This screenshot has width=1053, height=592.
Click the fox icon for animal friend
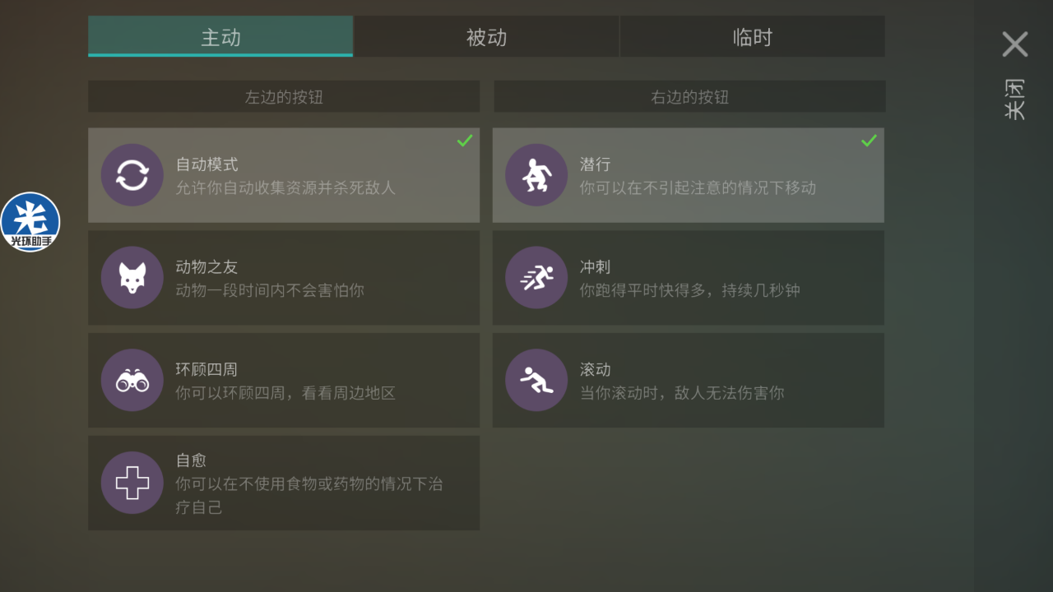pyautogui.click(x=132, y=278)
